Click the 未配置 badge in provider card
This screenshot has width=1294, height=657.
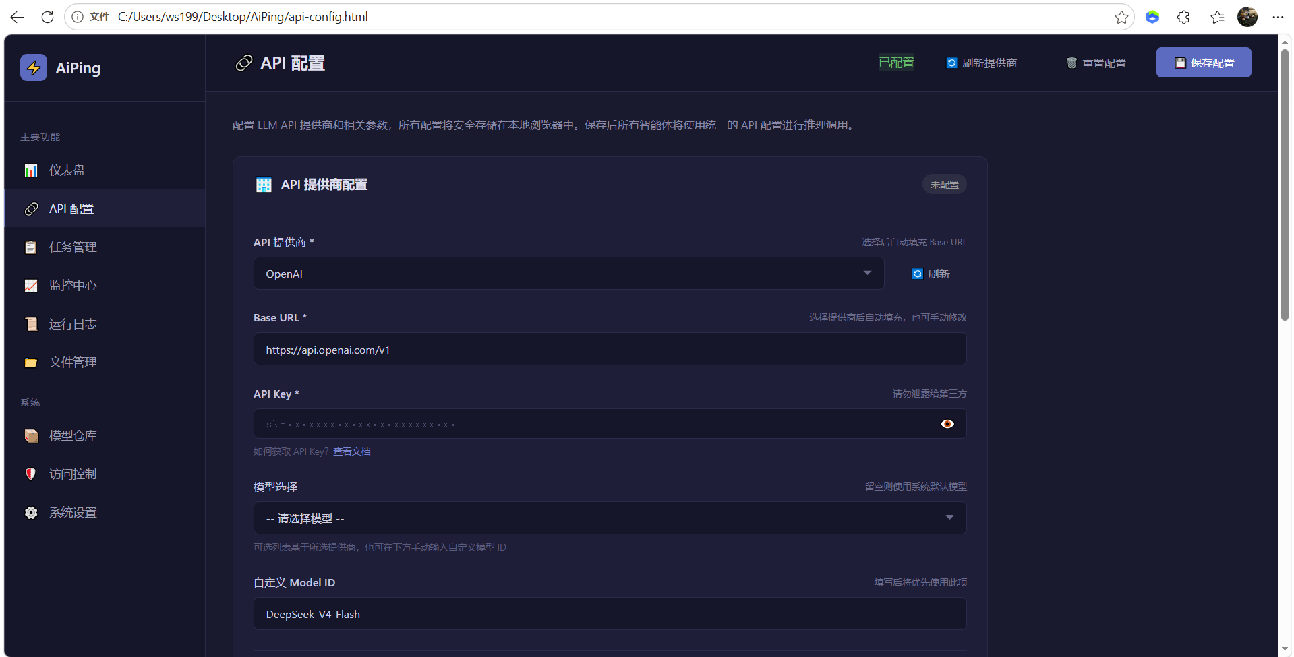944,185
